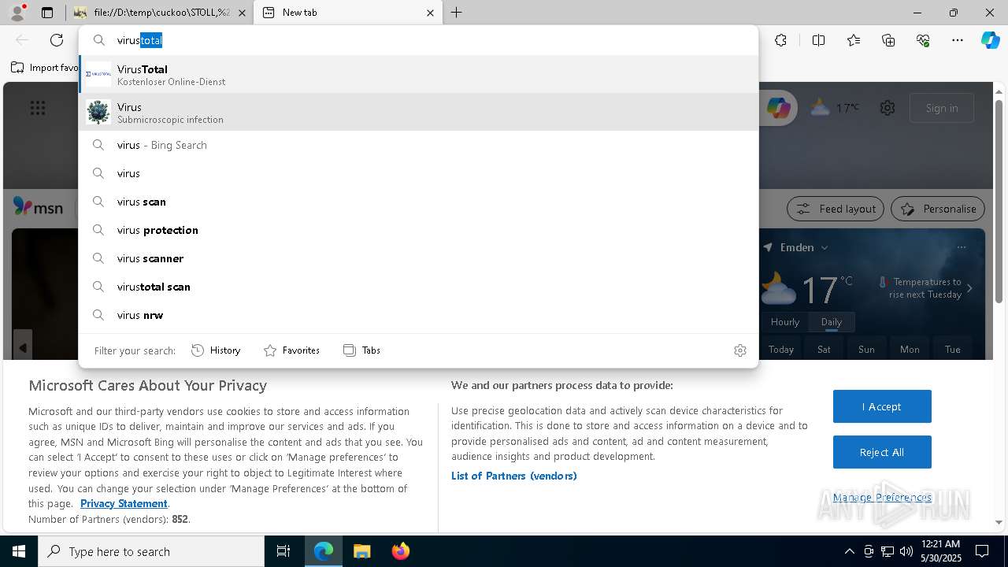Select the Hourly weather tab
This screenshot has width=1008, height=567.
tap(785, 321)
